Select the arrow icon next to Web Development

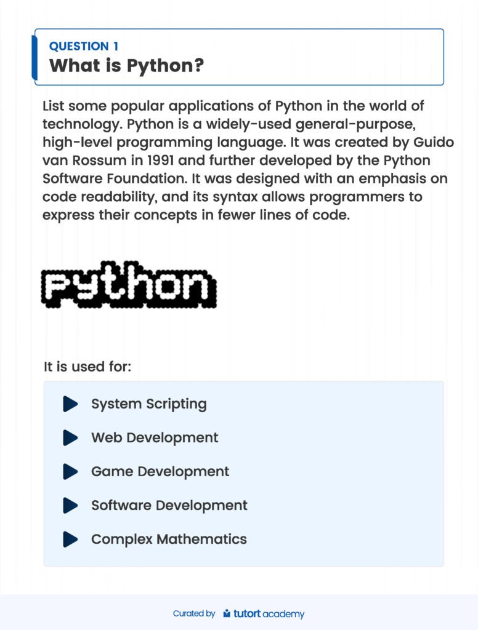70,438
